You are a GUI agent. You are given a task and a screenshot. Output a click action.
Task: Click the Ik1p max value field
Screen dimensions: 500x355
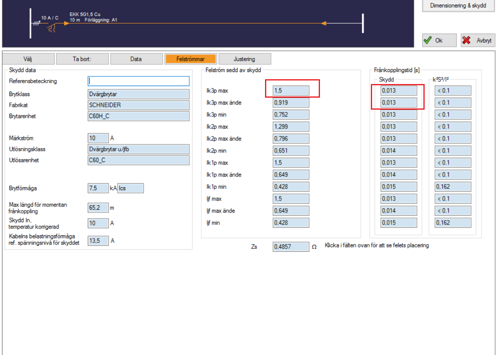tap(291, 162)
